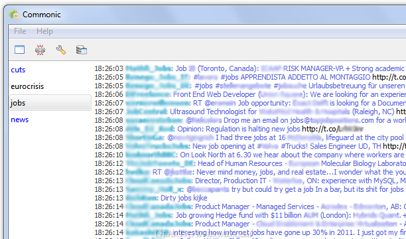Screen dimensions: 406x239
Task: Open t.co link in APPRENDISTA ADDETTO tweet
Action: pyautogui.click(x=389, y=77)
